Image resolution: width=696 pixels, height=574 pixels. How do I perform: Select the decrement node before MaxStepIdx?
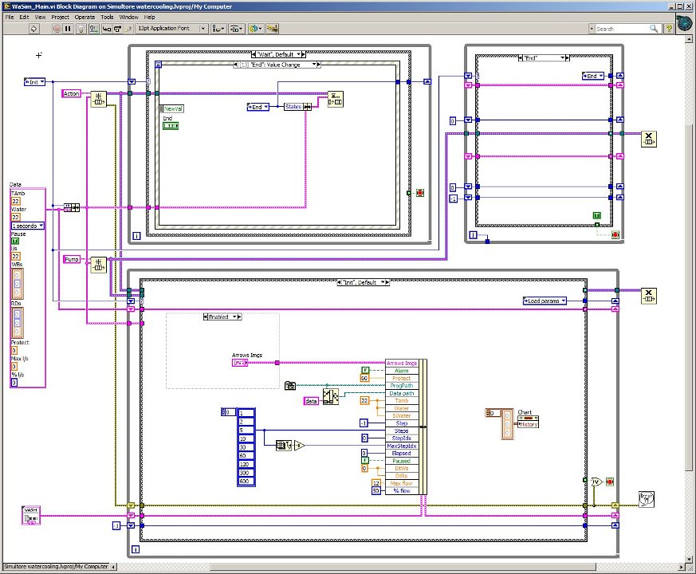(299, 446)
